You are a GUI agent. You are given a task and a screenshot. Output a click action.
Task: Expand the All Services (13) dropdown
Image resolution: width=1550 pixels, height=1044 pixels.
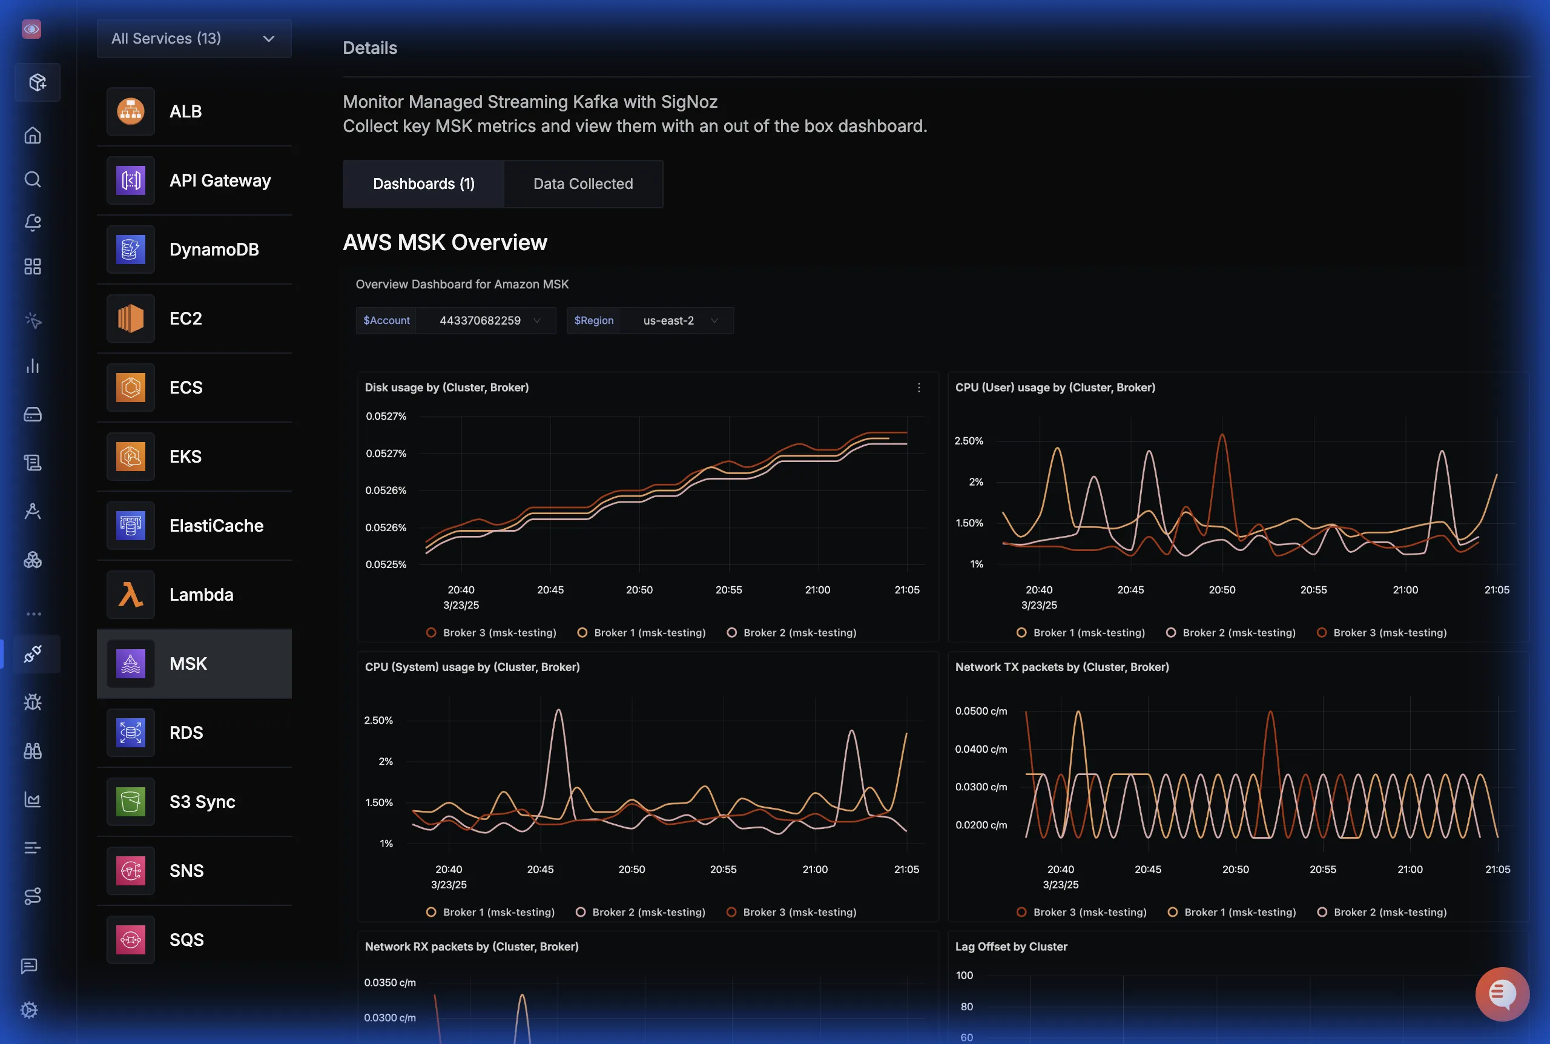194,39
